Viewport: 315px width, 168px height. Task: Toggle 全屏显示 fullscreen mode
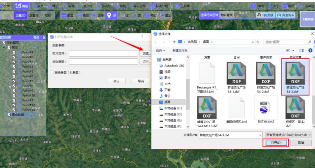coord(306,6)
